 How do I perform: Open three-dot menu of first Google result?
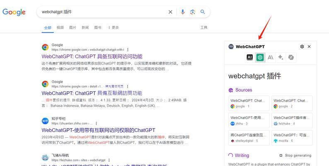click(x=128, y=50)
